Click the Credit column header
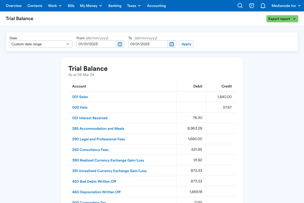The height and width of the screenshot is (203, 304). coord(226,86)
